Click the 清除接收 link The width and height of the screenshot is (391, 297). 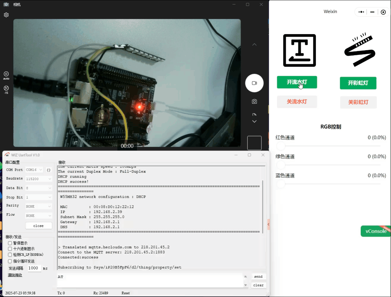(x=15, y=275)
